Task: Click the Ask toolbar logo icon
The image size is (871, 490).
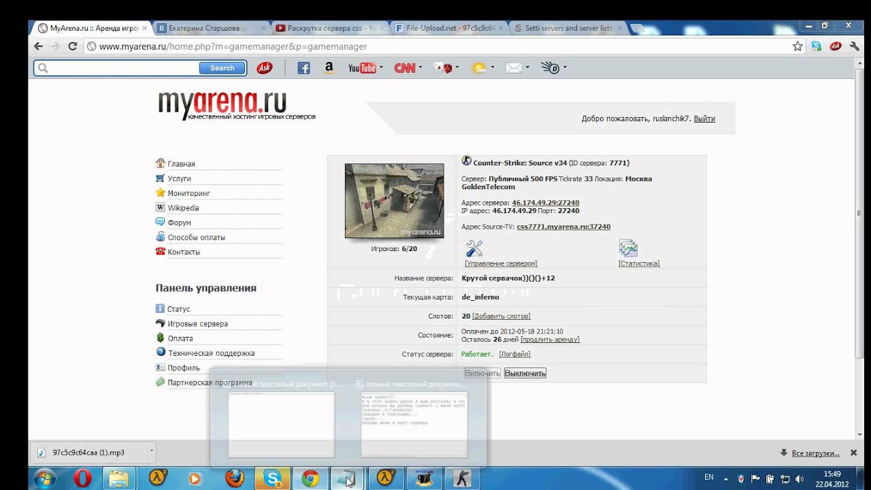Action: click(265, 67)
